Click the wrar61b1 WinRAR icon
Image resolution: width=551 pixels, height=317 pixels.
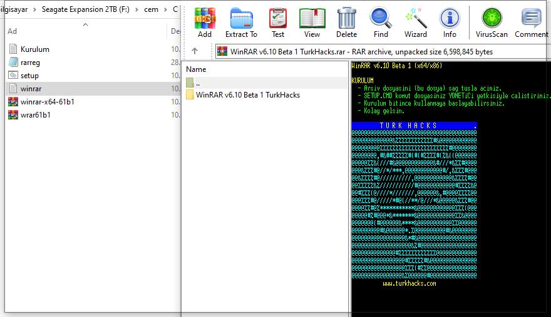pos(13,115)
